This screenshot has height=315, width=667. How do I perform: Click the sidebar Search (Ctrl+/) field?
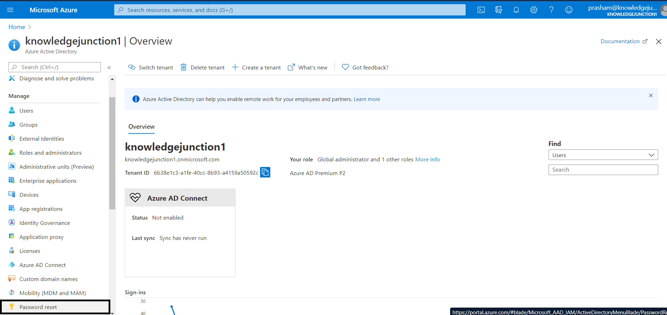point(54,67)
